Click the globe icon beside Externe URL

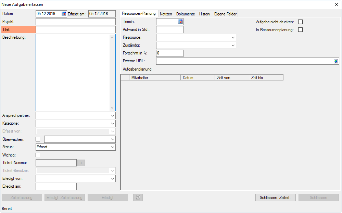tap(336, 61)
